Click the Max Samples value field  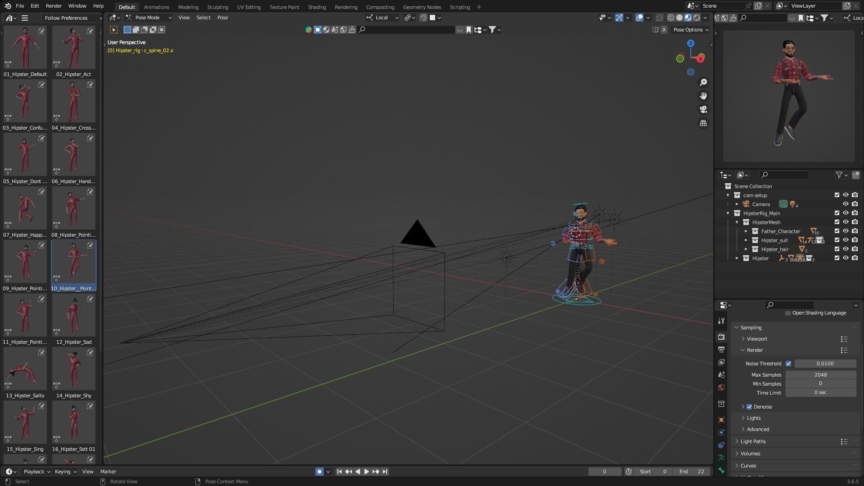820,375
